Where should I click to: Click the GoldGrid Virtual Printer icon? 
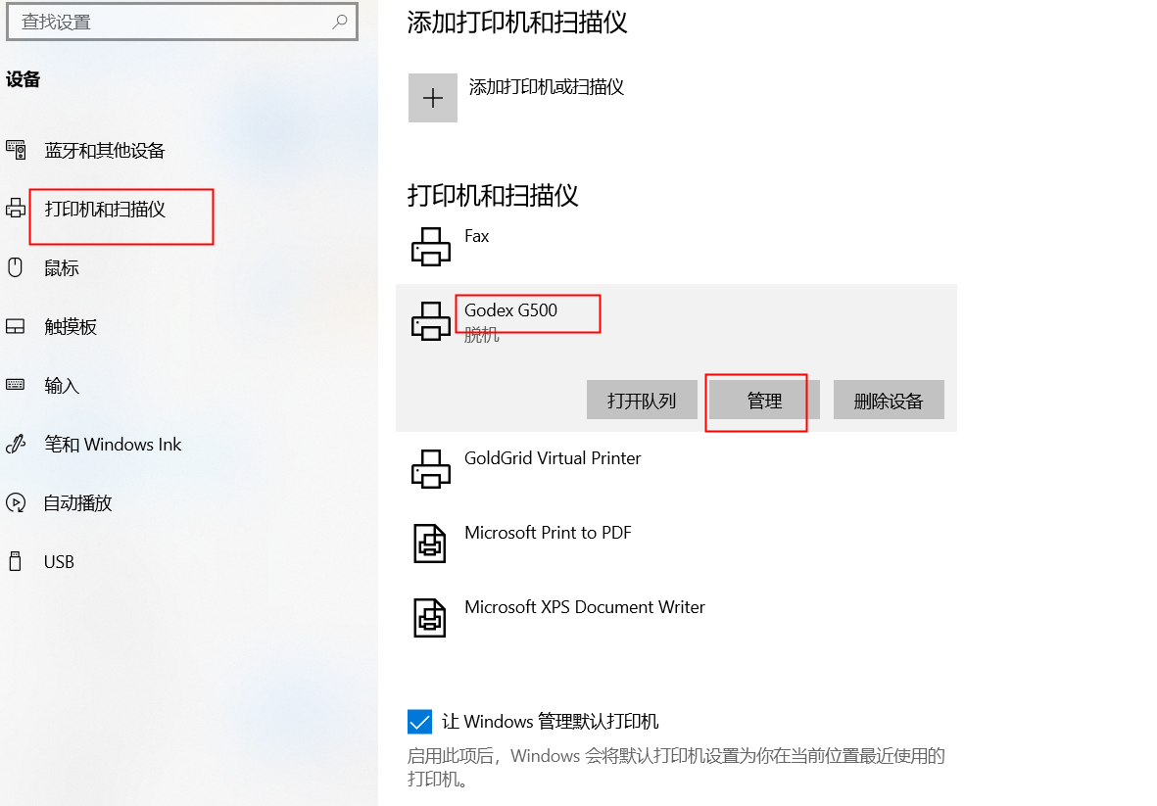tap(430, 469)
